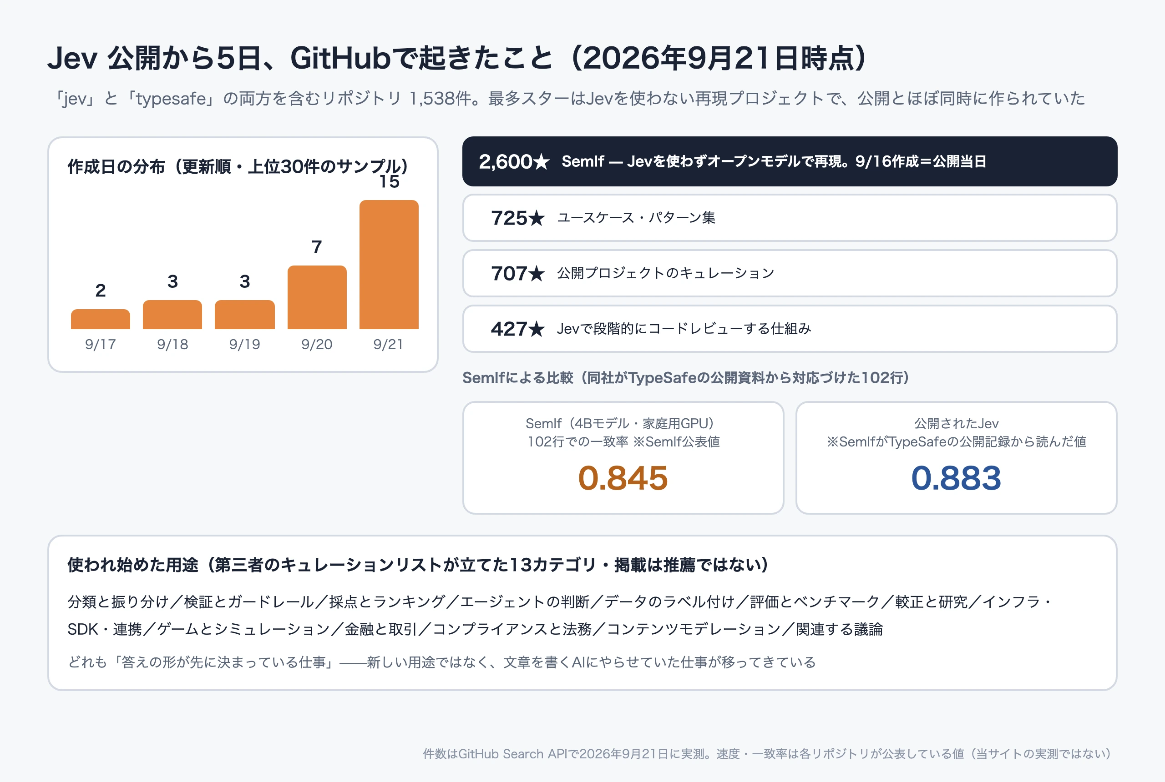Click the chart title 作成日の分布
Image resolution: width=1165 pixels, height=782 pixels.
[238, 166]
